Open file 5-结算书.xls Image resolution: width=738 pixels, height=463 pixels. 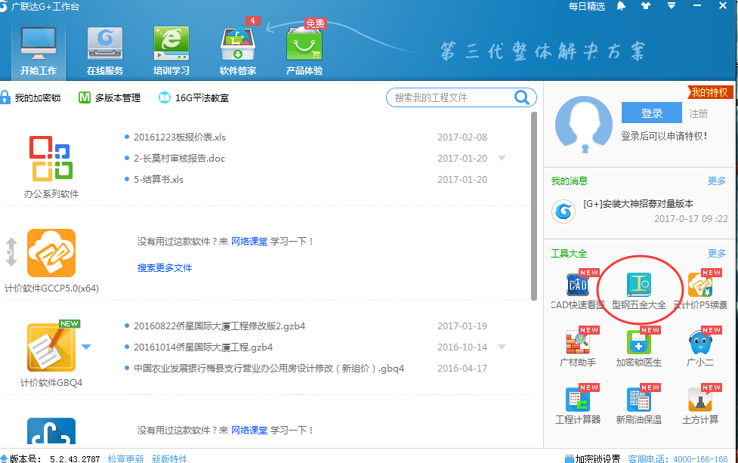tap(159, 180)
